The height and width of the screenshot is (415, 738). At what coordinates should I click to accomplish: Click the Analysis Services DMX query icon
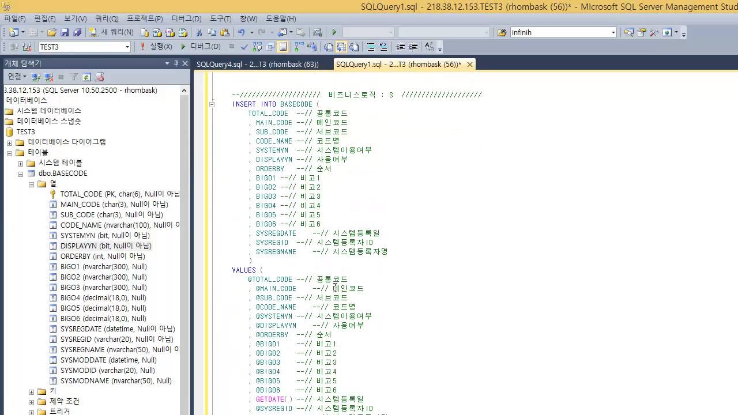coord(170,32)
